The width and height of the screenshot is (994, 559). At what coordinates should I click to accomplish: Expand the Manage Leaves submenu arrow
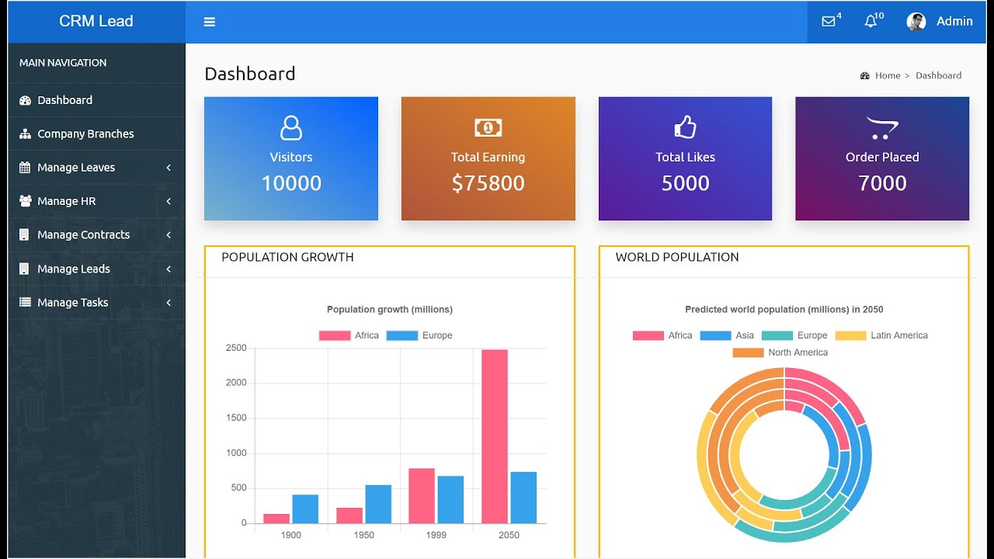pyautogui.click(x=169, y=168)
